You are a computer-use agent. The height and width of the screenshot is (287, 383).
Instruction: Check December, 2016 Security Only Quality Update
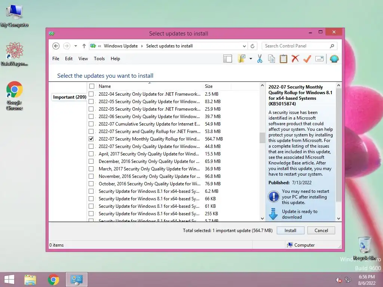(x=91, y=161)
